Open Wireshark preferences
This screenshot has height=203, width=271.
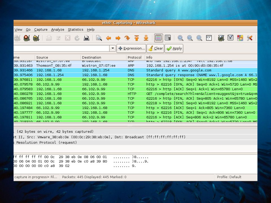point(249,38)
